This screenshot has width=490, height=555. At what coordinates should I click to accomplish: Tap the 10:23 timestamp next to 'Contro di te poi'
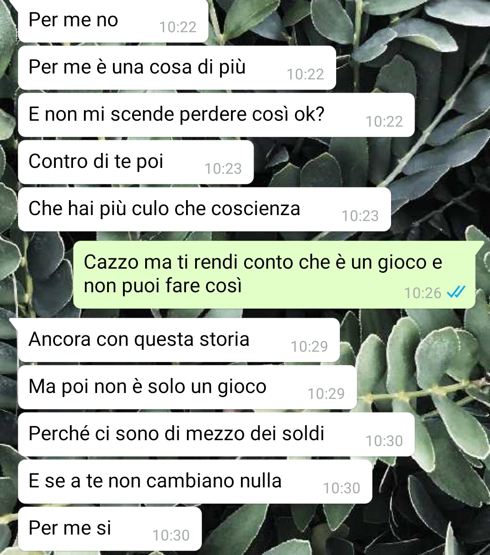[223, 169]
